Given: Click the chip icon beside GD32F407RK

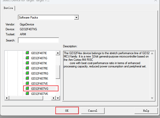Looking at the screenshot, I should pyautogui.click(x=27, y=78).
